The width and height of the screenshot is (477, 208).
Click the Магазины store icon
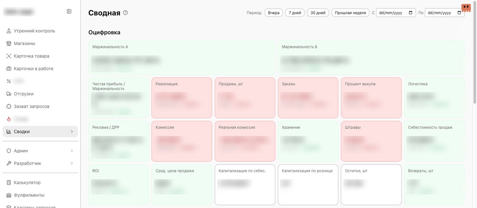[x=9, y=43]
